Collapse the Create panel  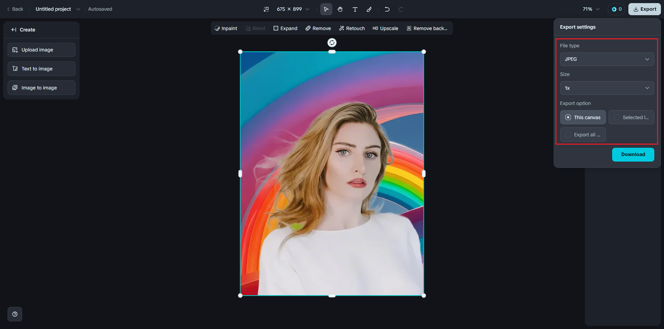(13, 30)
